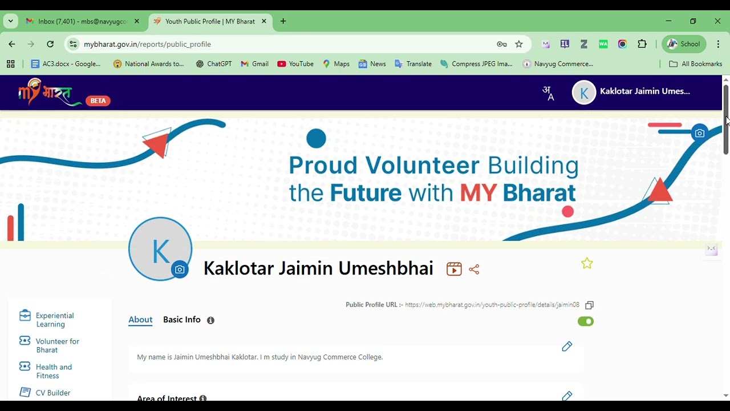730x411 pixels.
Task: Open the Maps bookmark
Action: tap(336, 64)
